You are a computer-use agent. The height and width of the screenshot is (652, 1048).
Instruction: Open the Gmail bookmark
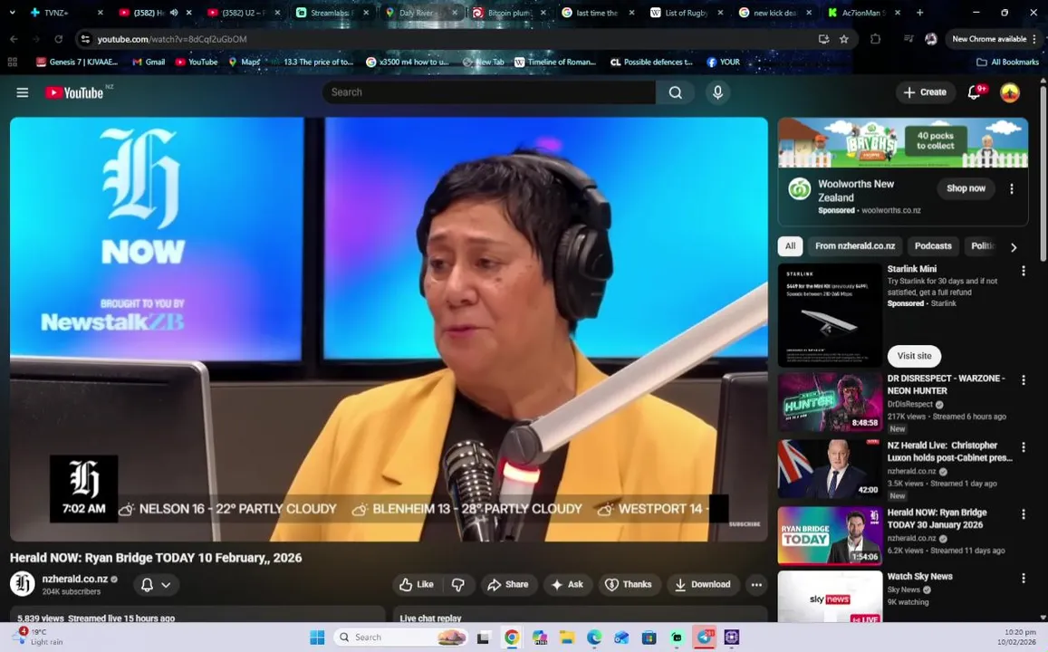(149, 62)
